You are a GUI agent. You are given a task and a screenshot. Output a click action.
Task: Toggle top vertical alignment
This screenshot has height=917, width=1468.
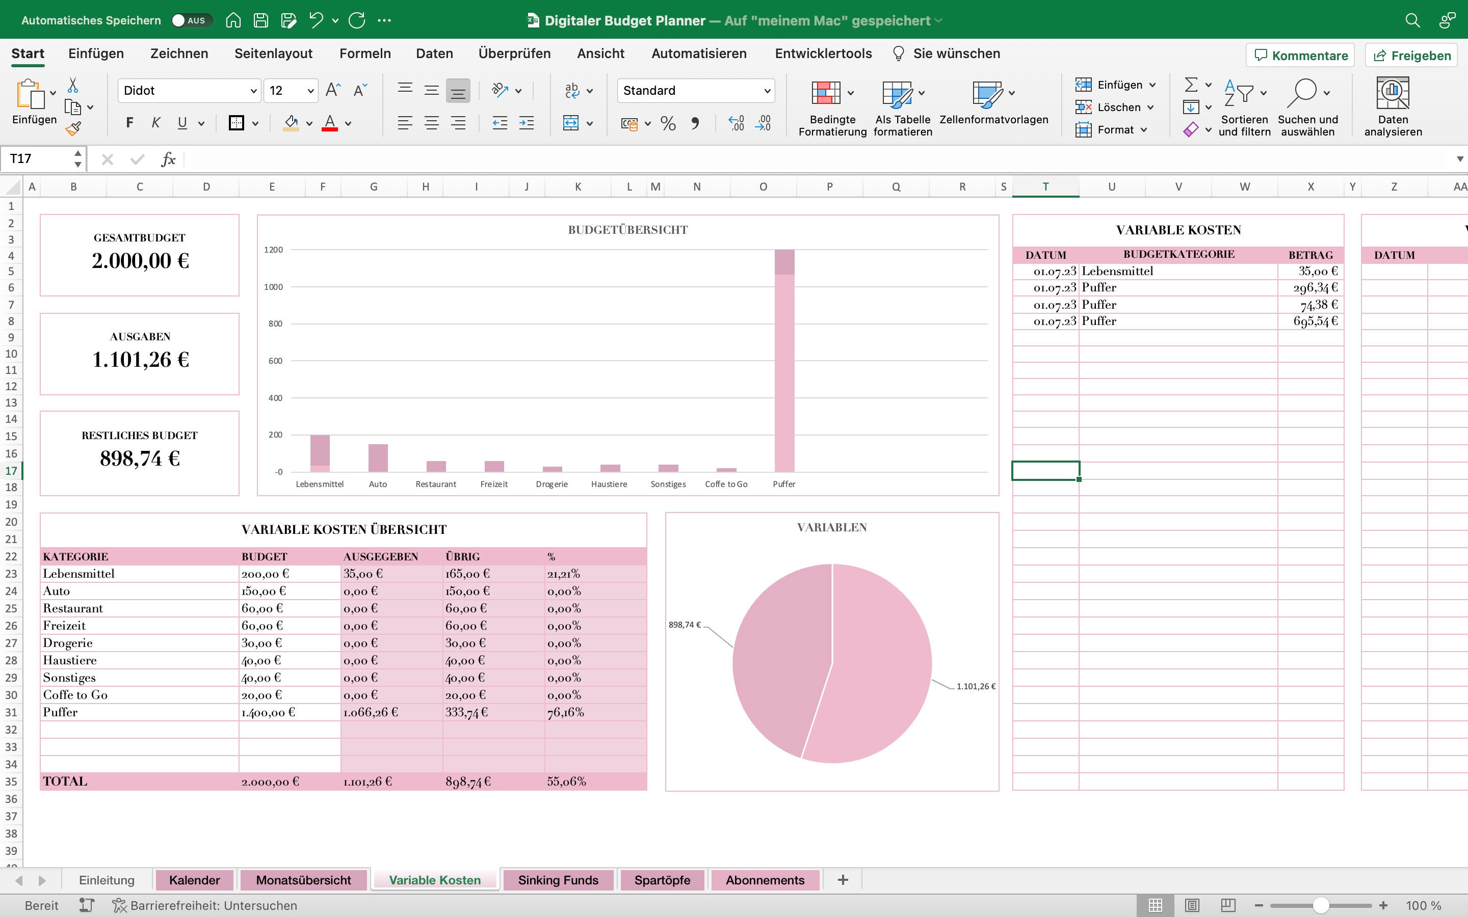tap(405, 90)
